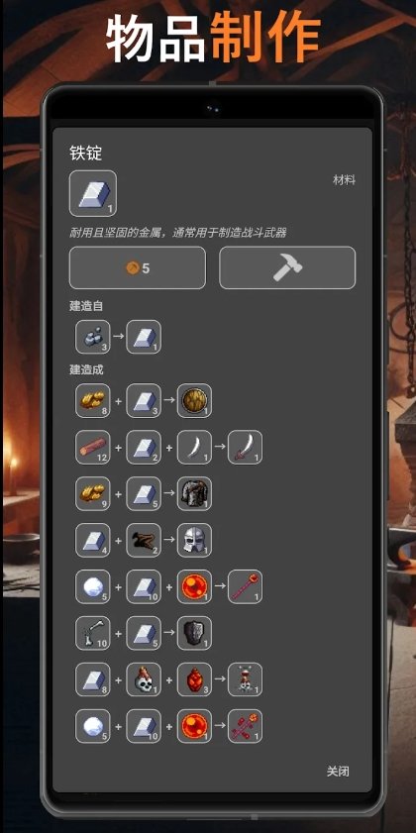Screen dimensions: 416x833
Task: Tap the skull with candle ingredient icon
Action: [x=144, y=679]
